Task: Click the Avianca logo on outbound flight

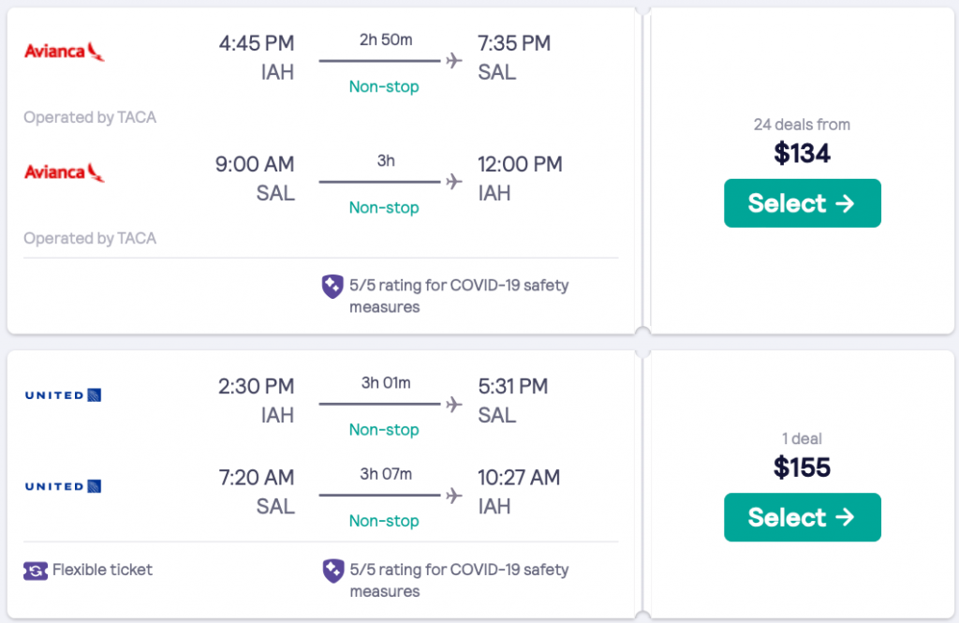Action: point(64,51)
